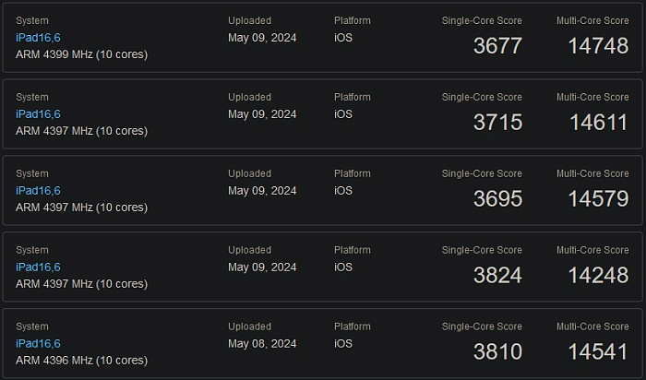Click the May 08, 2024 upload date
The height and width of the screenshot is (380, 646).
pos(262,344)
